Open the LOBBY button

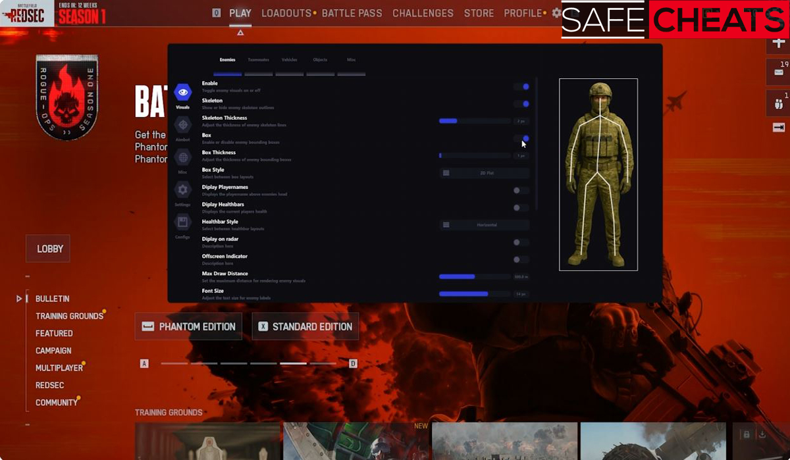[47, 248]
